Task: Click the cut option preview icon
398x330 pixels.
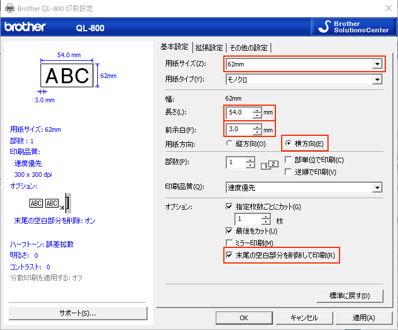Action: [50, 203]
